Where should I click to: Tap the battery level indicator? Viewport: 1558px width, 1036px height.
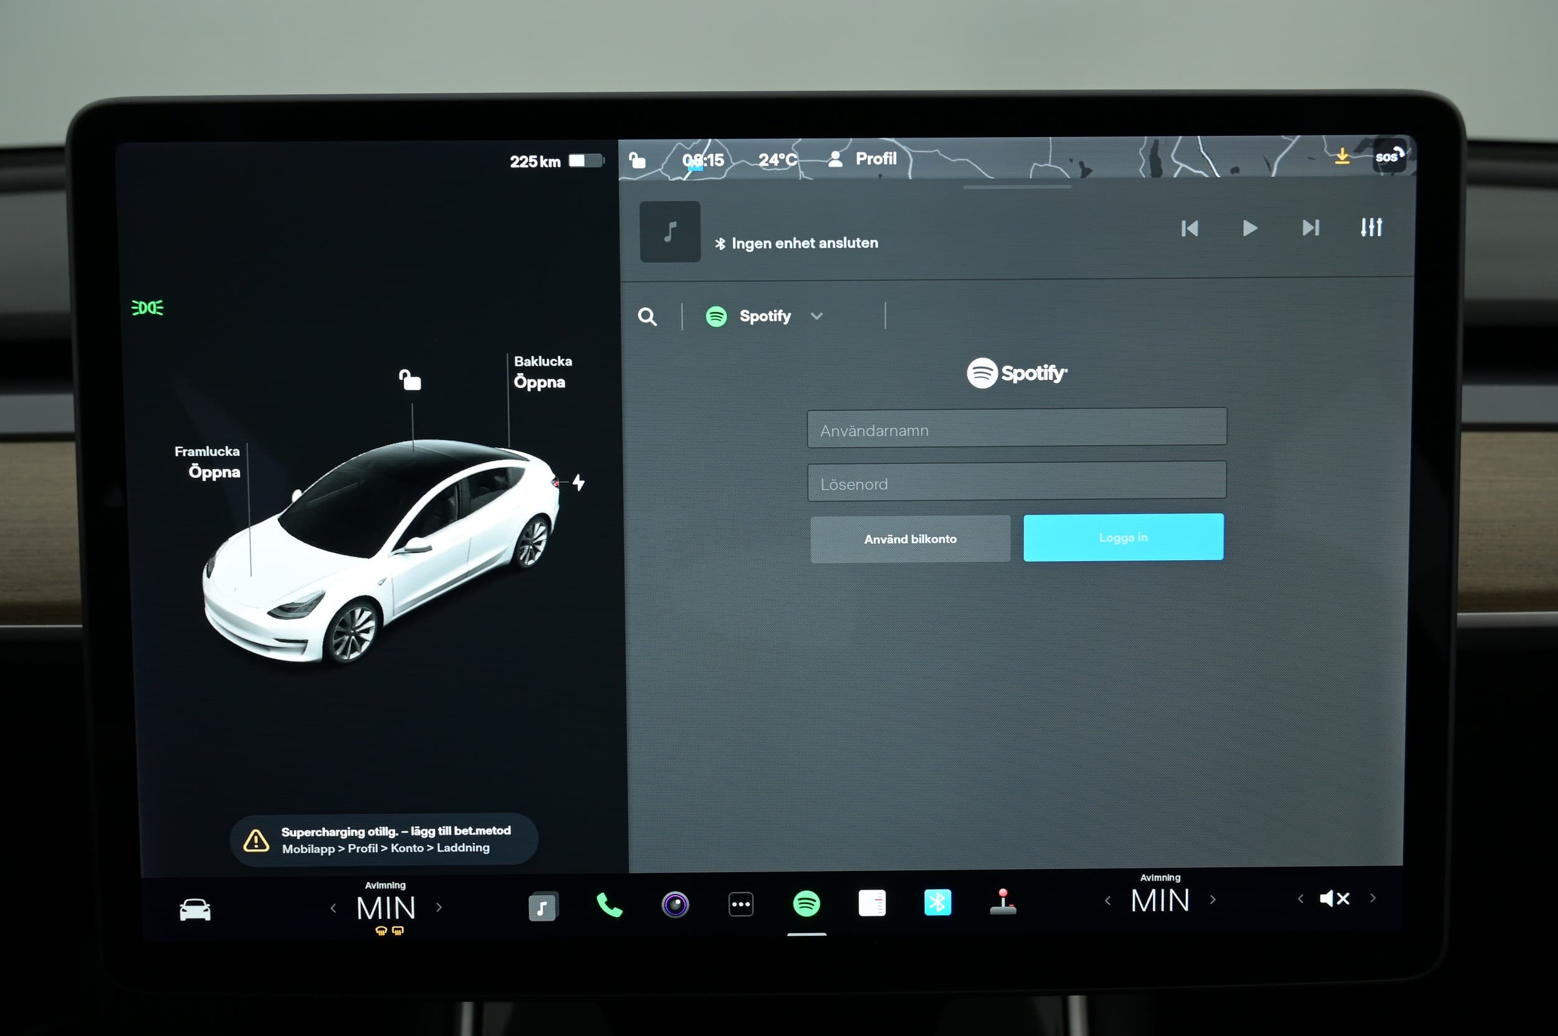586,161
